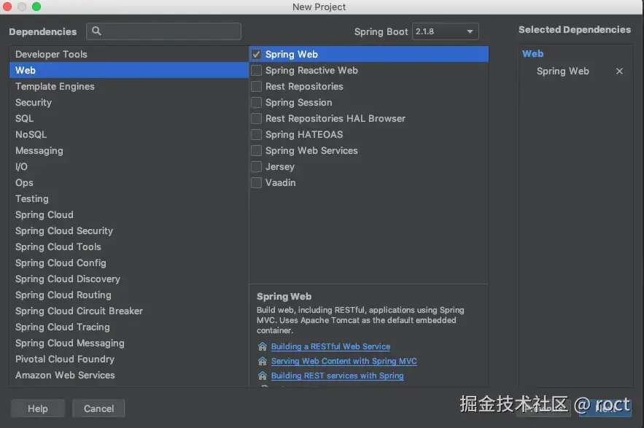Choose the Spring Cloud Messaging category
Viewport: 644px width, 428px height.
(x=129, y=343)
